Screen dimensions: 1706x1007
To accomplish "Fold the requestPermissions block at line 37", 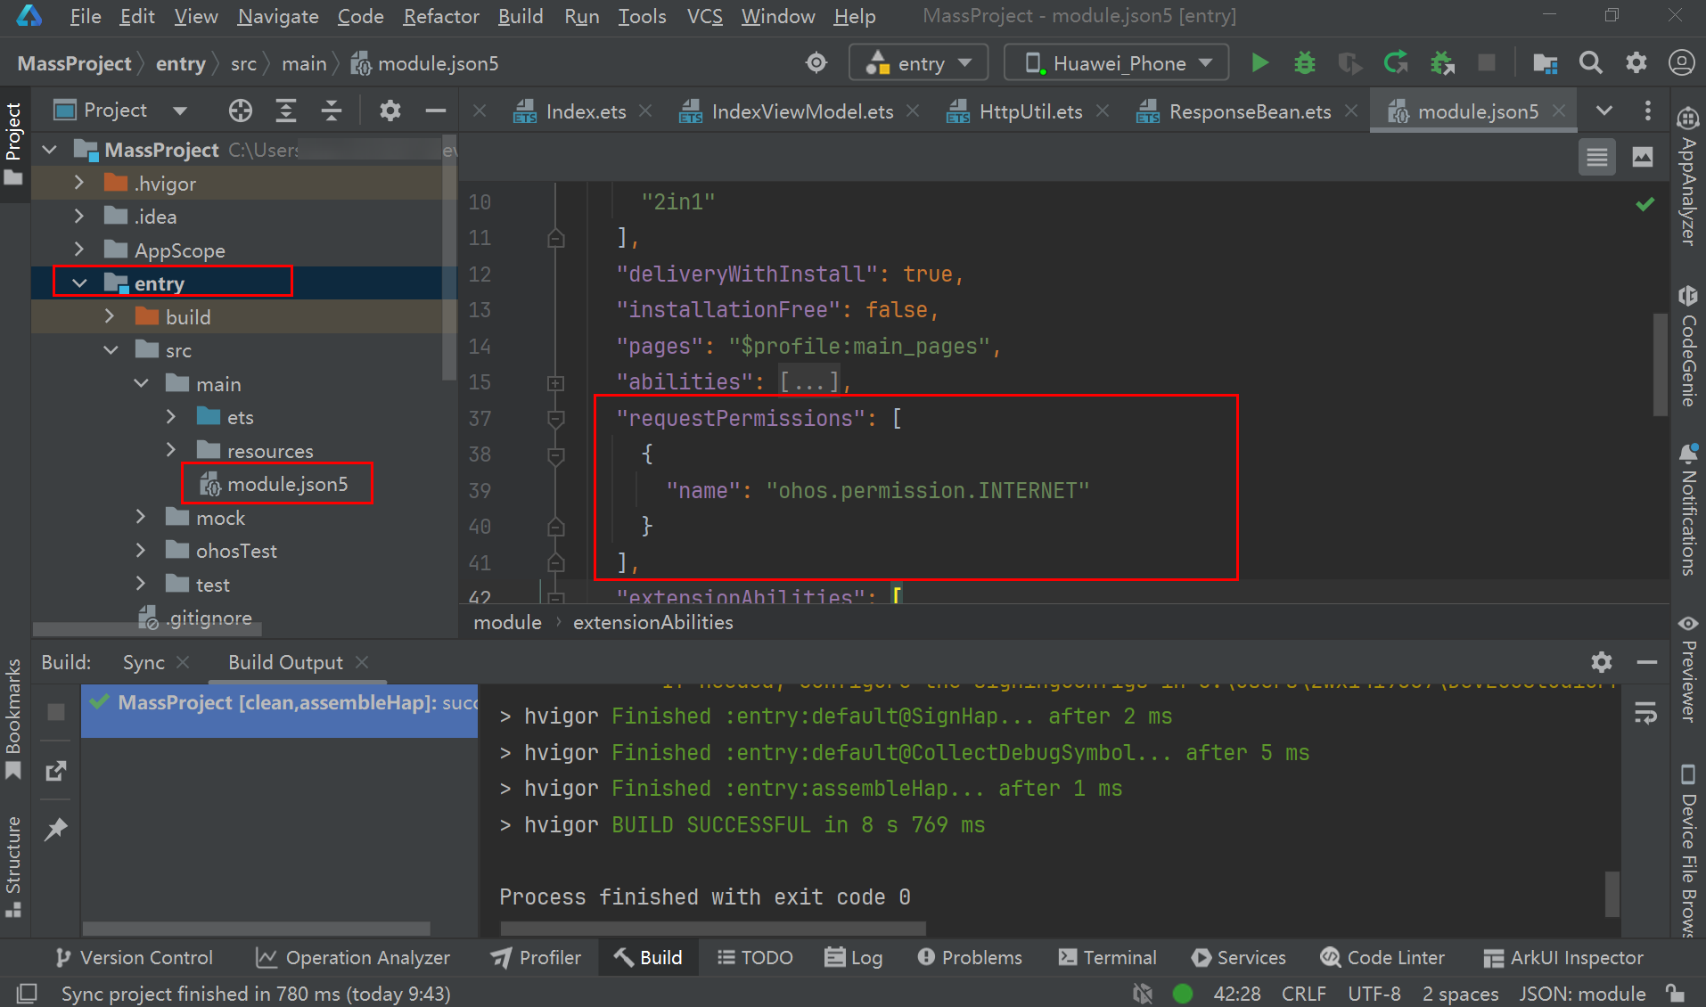I will (x=555, y=419).
